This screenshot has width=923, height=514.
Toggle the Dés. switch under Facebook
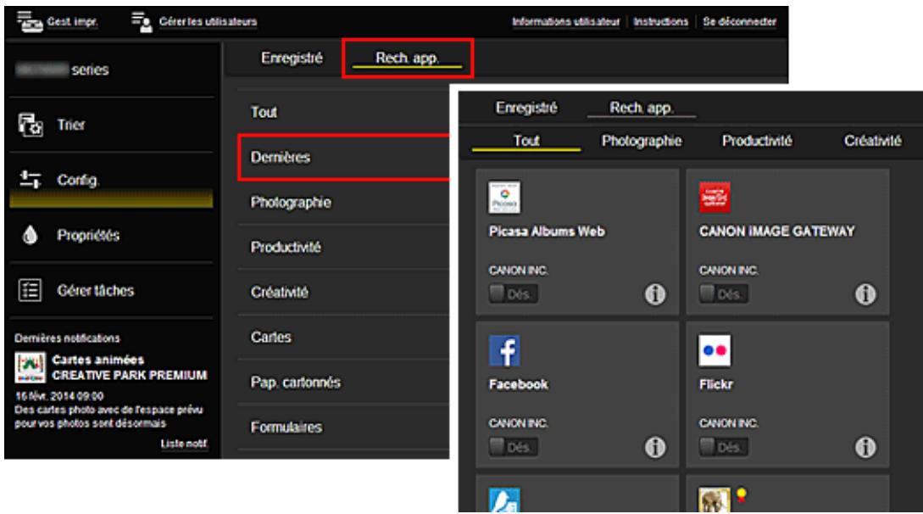point(513,446)
